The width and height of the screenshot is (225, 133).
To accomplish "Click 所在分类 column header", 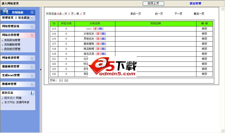I will tap(66, 23).
